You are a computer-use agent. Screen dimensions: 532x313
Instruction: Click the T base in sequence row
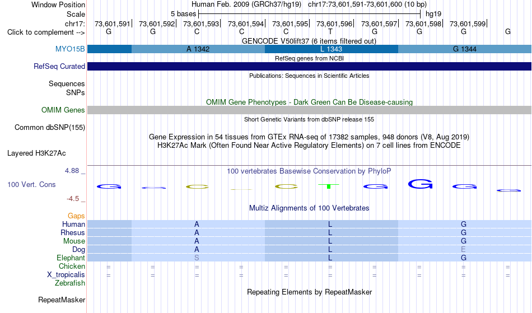point(330,31)
